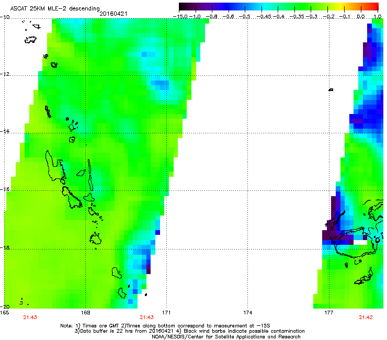Click the lone blue pixel right of the swath edge at -17.4
387x340 pixels.
(x=157, y=232)
